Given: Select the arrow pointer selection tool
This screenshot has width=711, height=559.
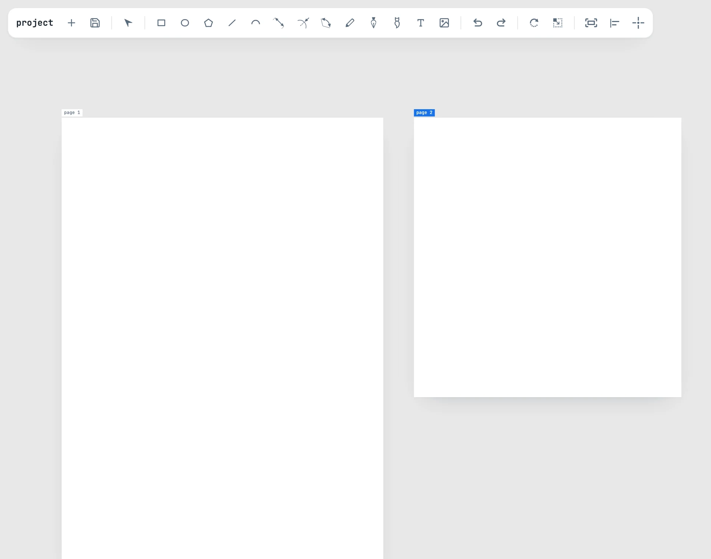Looking at the screenshot, I should pyautogui.click(x=128, y=23).
